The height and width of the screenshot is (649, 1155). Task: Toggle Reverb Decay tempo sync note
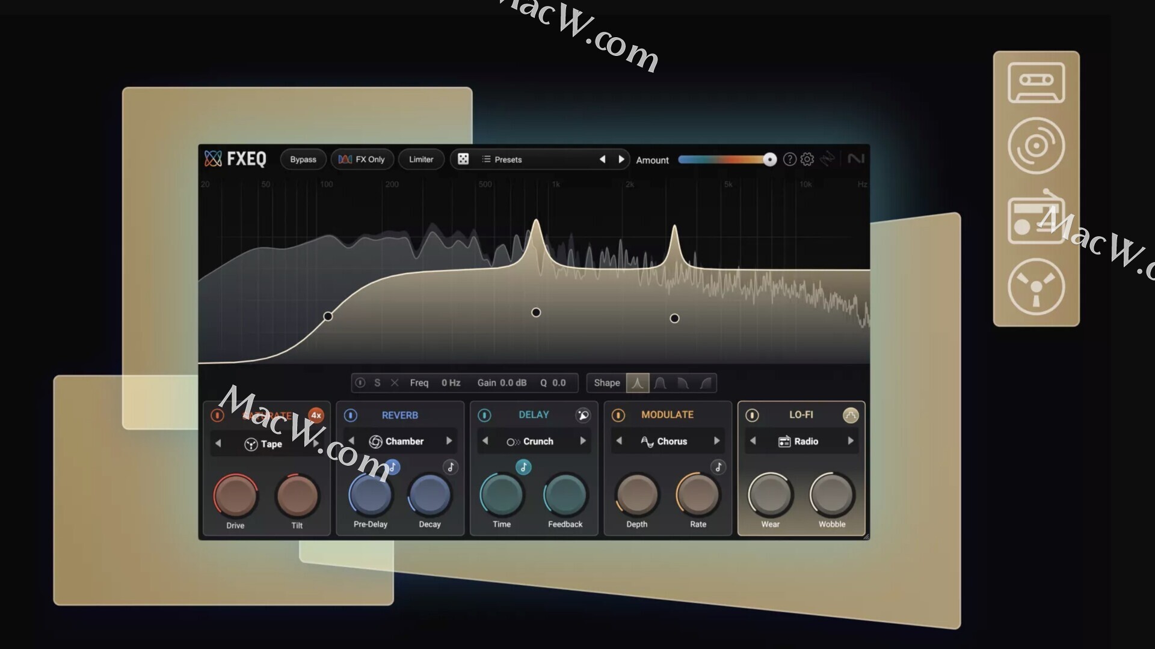pyautogui.click(x=451, y=467)
